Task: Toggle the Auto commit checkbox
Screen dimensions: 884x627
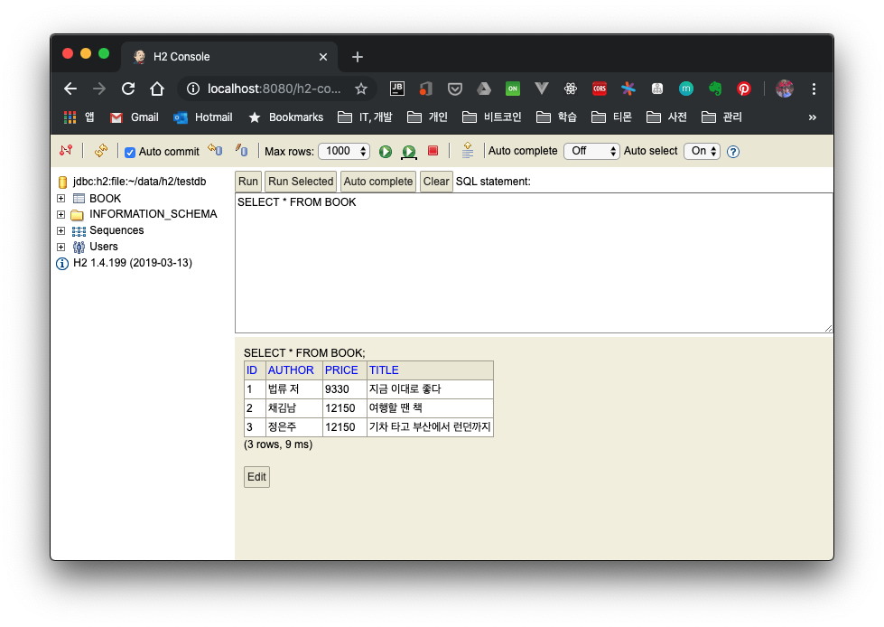Action: coord(130,152)
